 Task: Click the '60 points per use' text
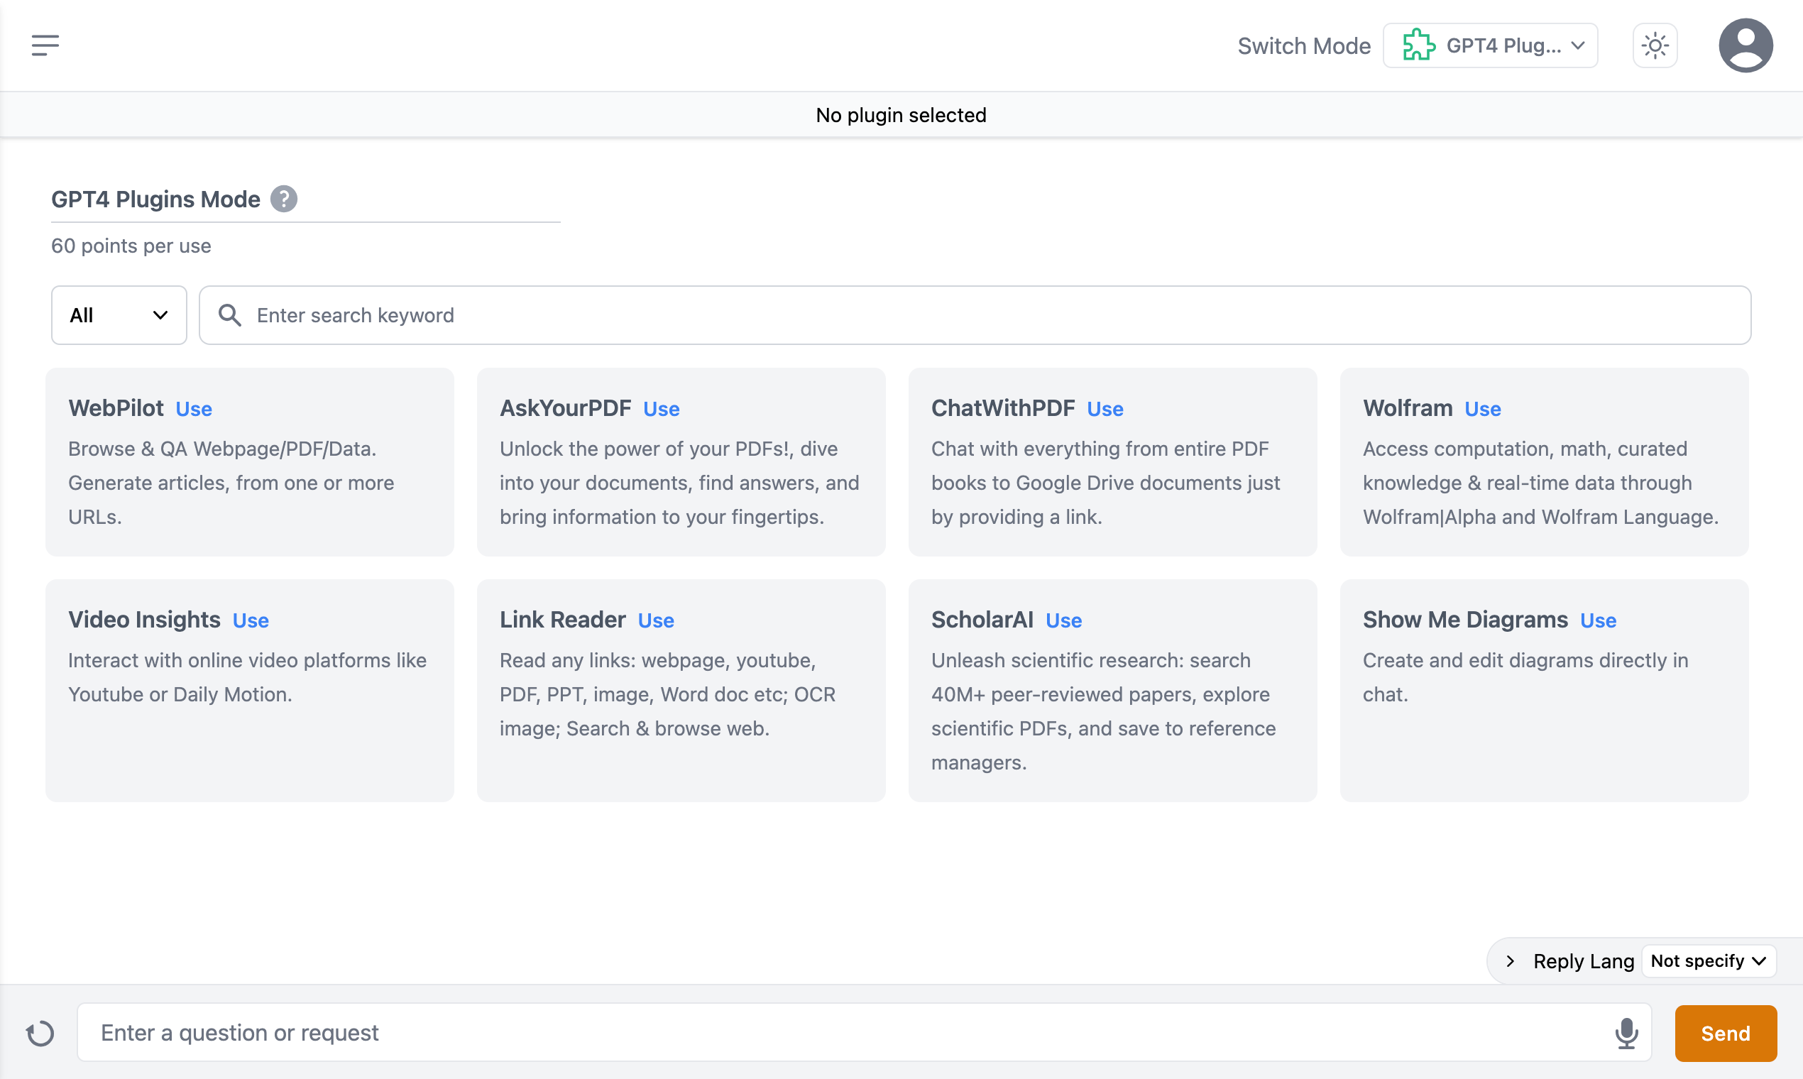point(131,246)
